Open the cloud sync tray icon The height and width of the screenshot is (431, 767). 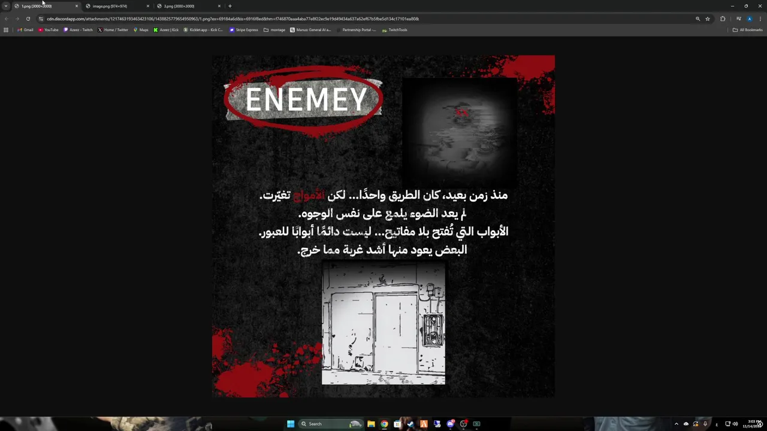click(686, 424)
